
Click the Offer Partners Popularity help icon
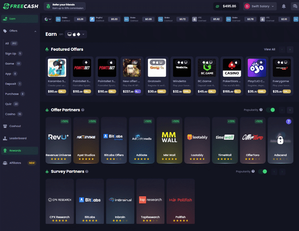coord(261,110)
